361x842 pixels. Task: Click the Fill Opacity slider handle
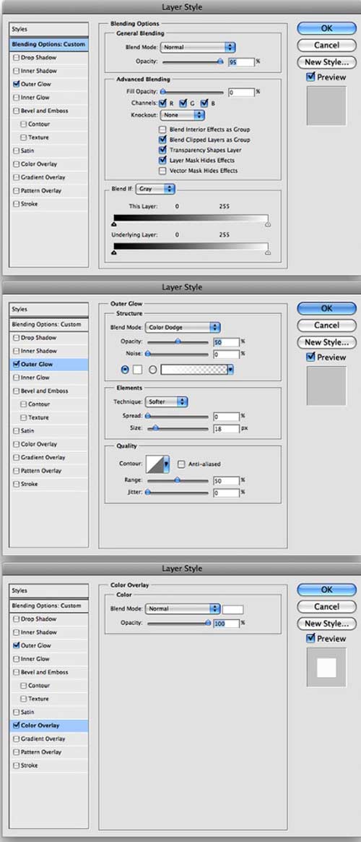(162, 92)
